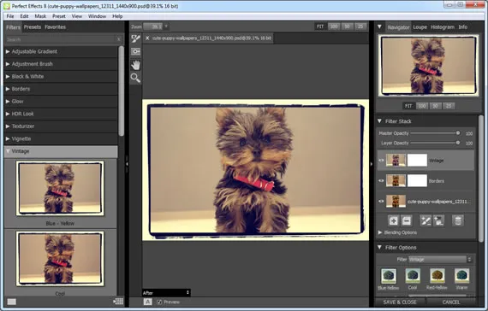The height and width of the screenshot is (311, 488).
Task: Collapse the left panel with divider arrow
Action: [127, 164]
